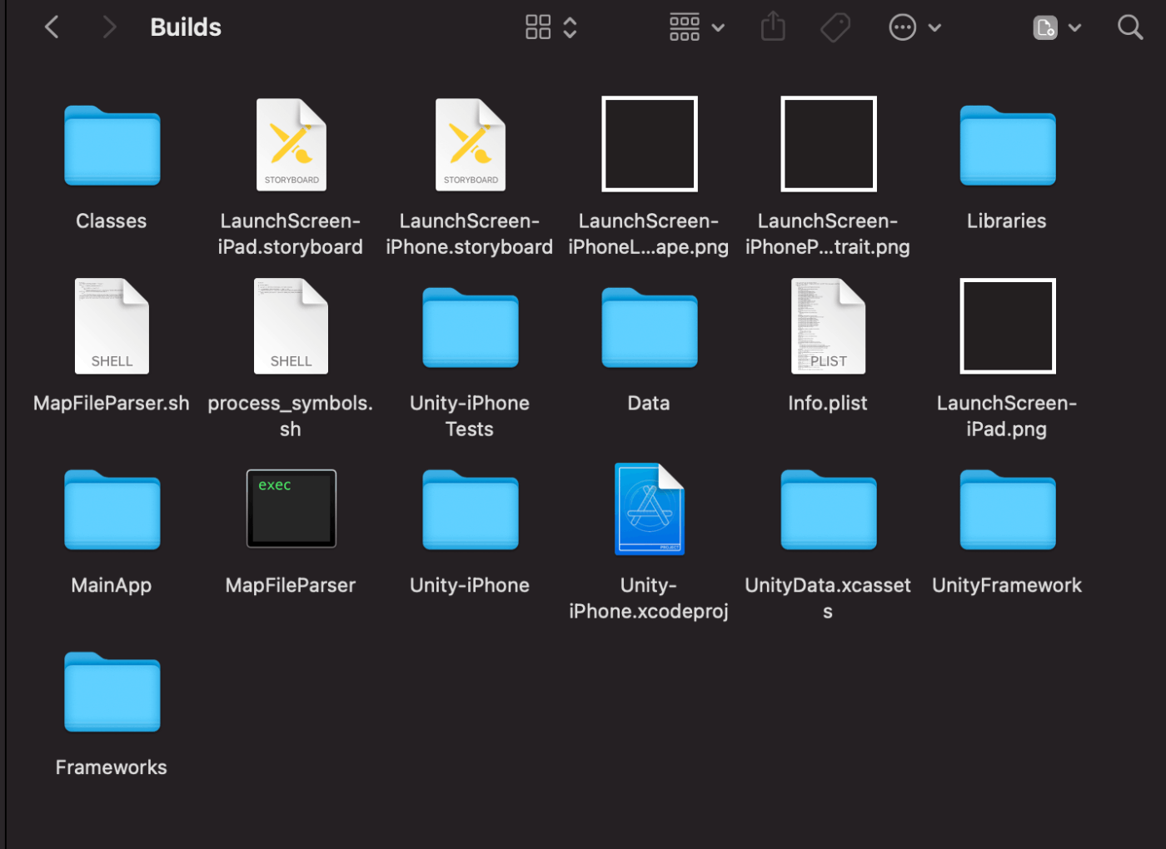Screen dimensions: 1166x849
Task: Click the "UnityFramework" name label
Action: (x=1007, y=586)
